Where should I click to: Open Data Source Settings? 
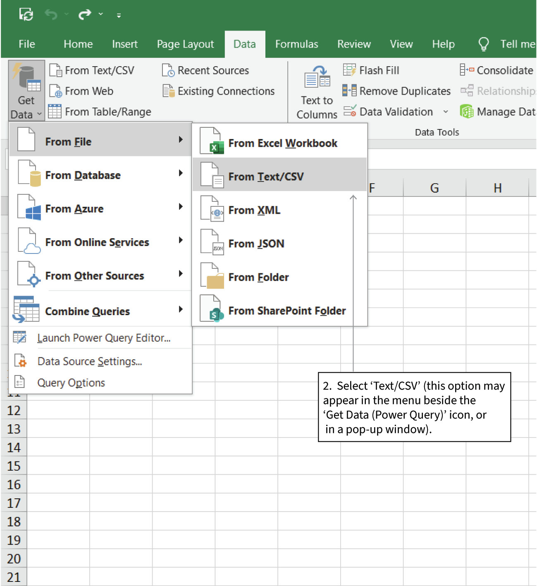(89, 361)
